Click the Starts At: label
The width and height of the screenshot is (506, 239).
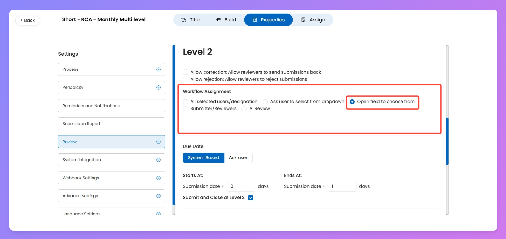(x=193, y=176)
